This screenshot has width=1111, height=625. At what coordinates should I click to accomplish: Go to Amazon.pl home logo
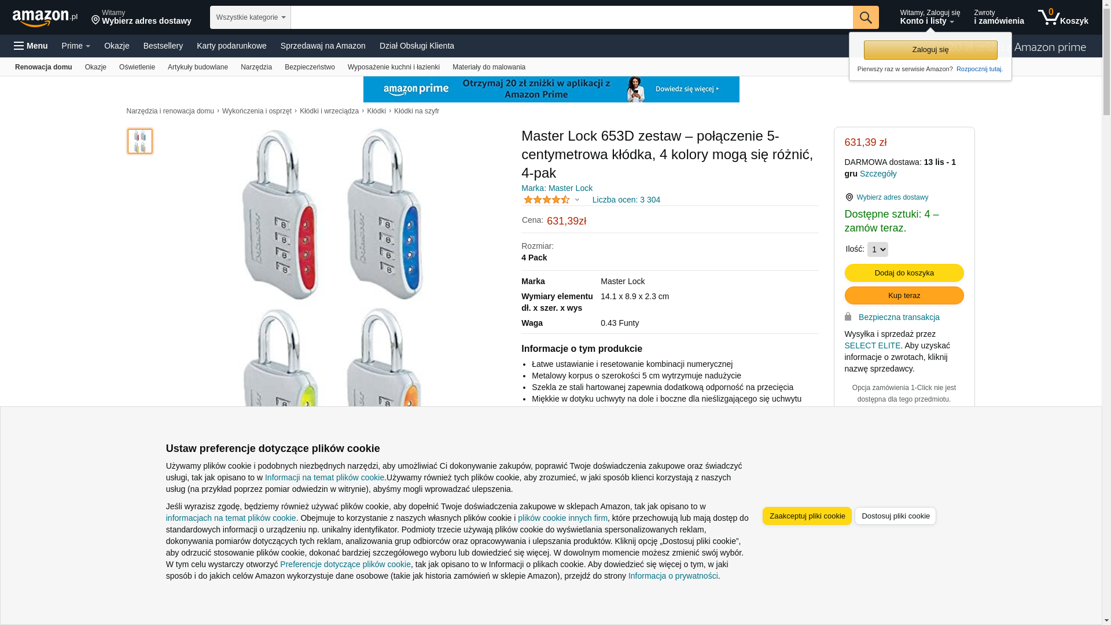[x=45, y=18]
